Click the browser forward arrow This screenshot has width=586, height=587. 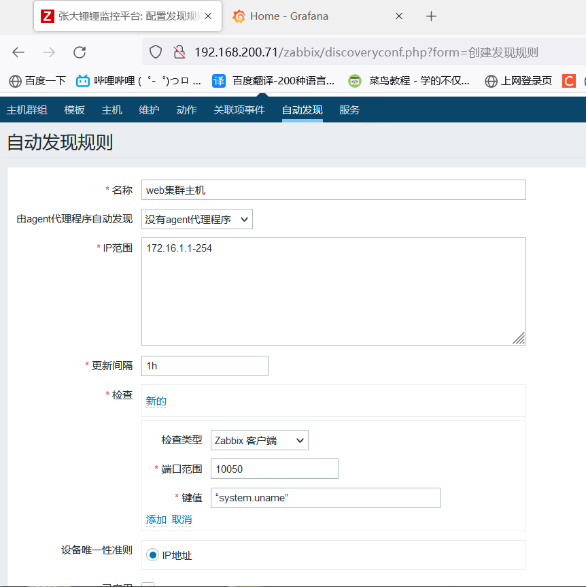tap(49, 52)
